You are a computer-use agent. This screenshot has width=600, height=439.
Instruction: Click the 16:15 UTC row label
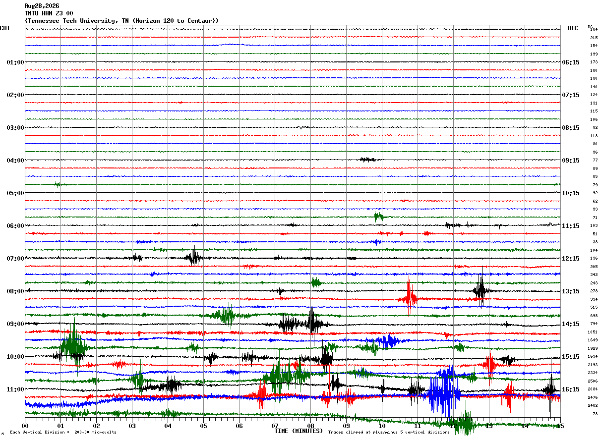[x=571, y=389]
